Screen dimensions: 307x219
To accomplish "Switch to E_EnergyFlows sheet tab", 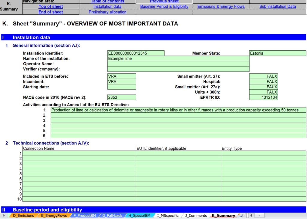I will [x=54, y=215].
